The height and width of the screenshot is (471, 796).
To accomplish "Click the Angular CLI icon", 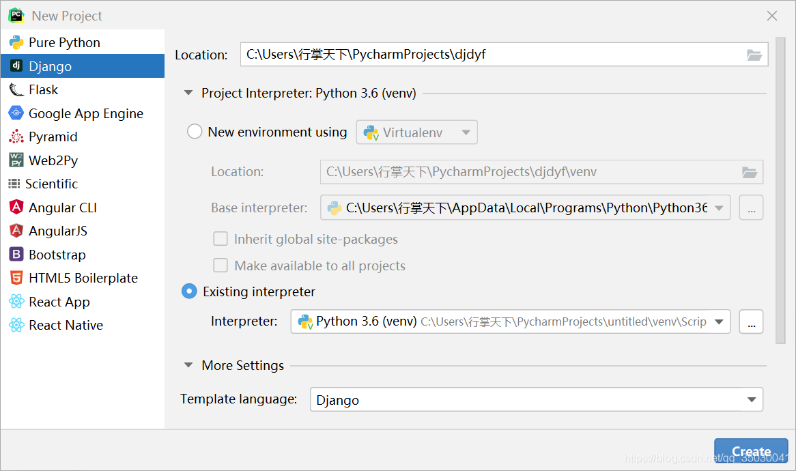I will coord(16,208).
